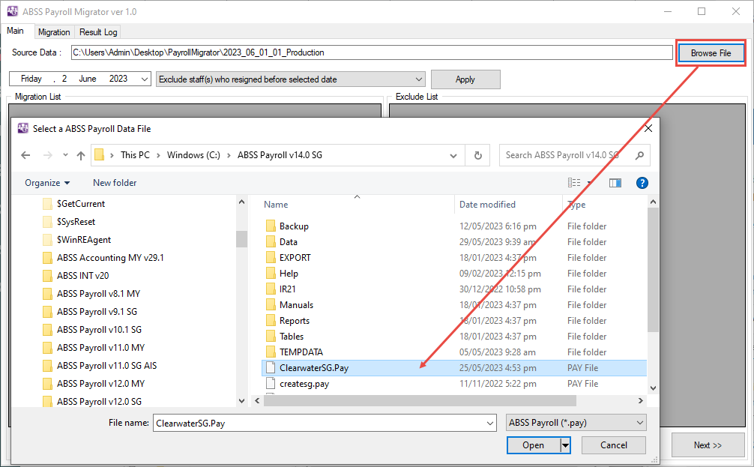The width and height of the screenshot is (754, 467).
Task: Click the Next >> button
Action: click(x=708, y=445)
